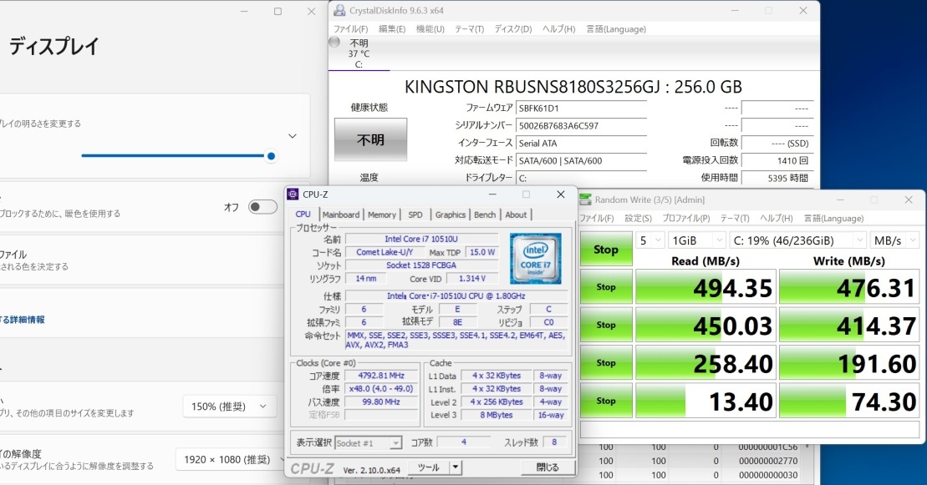Viewport: 927px width, 485px height.
Task: Switch to the Memory tab in CPU-Z
Action: (382, 215)
